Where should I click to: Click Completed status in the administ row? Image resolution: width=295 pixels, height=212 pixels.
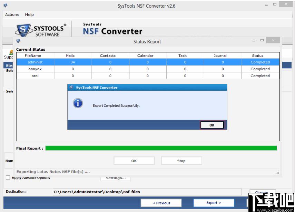(260, 62)
